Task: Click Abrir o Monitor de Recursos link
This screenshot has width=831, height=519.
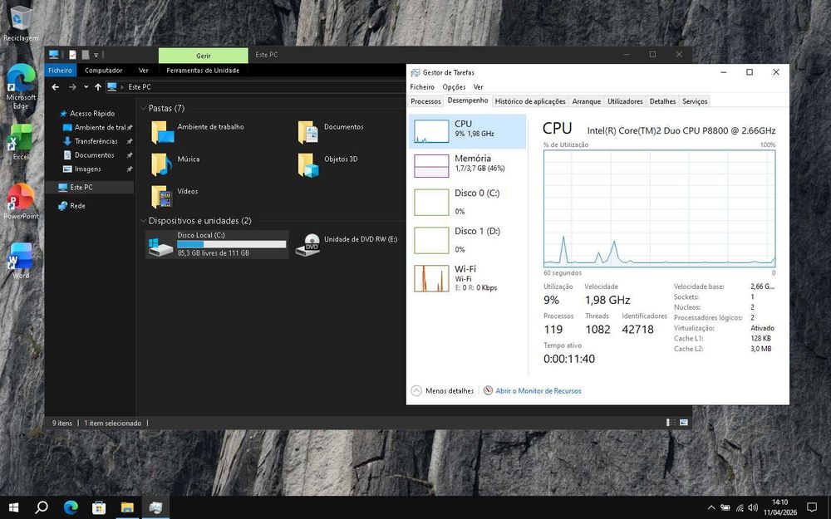Action: coord(538,391)
